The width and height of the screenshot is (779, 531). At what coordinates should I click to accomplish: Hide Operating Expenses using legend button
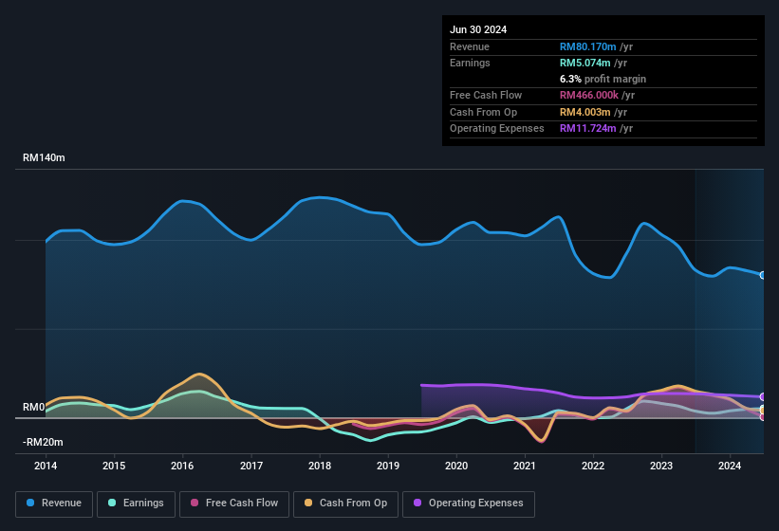[468, 503]
